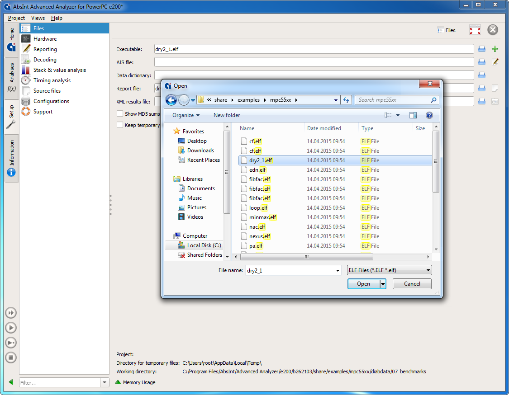Open ELF Files type filter dropdown
Image resolution: width=509 pixels, height=395 pixels.
[389, 270]
